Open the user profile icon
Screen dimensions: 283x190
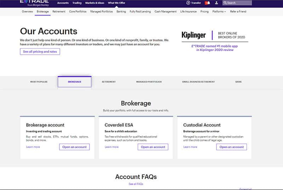click(216, 3)
